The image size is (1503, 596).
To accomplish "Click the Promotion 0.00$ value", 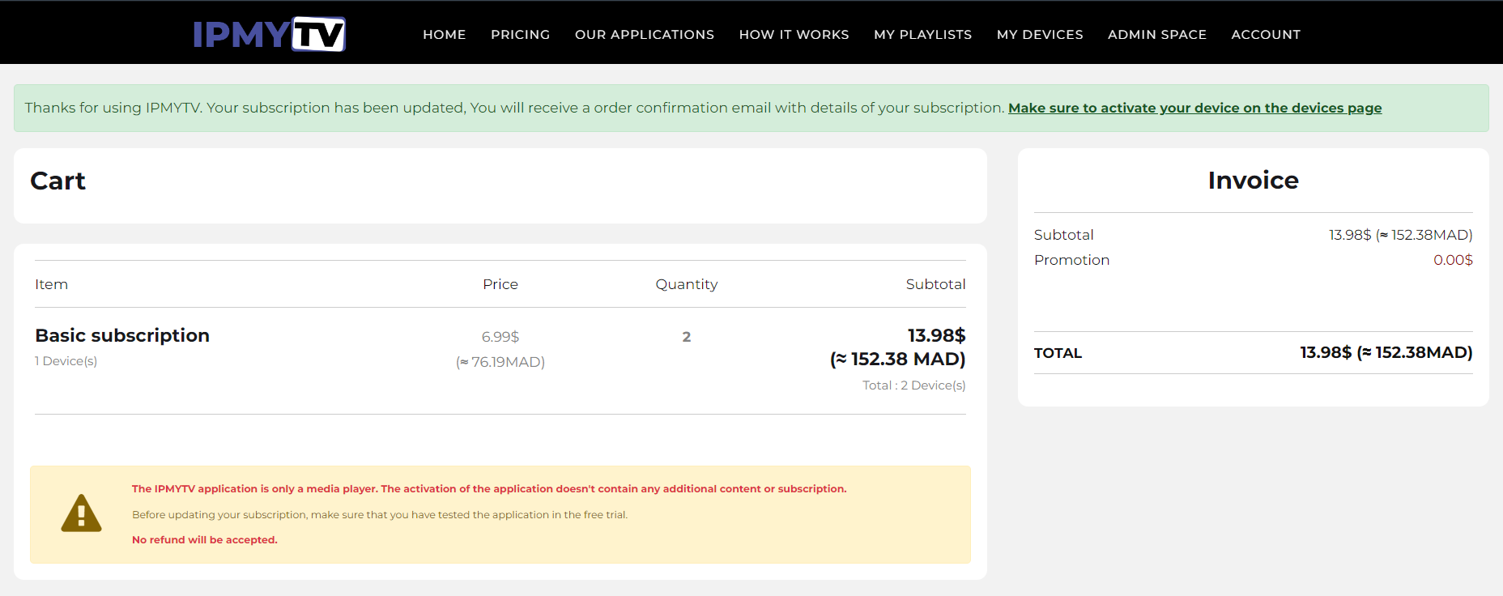I will tap(1453, 260).
